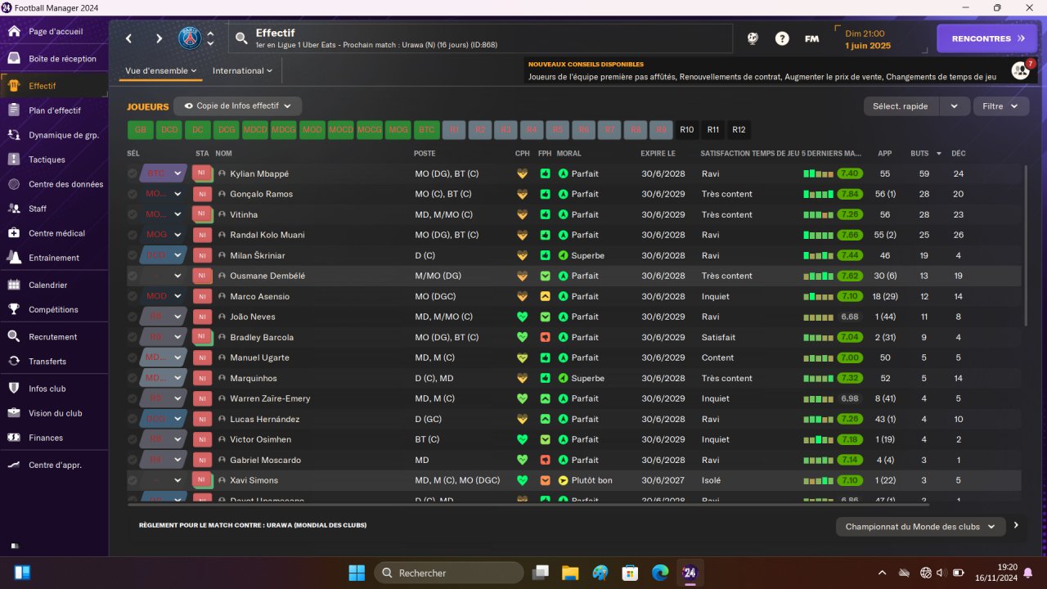Open Boîte de réception inbox icon
The width and height of the screenshot is (1047, 589).
click(14, 59)
